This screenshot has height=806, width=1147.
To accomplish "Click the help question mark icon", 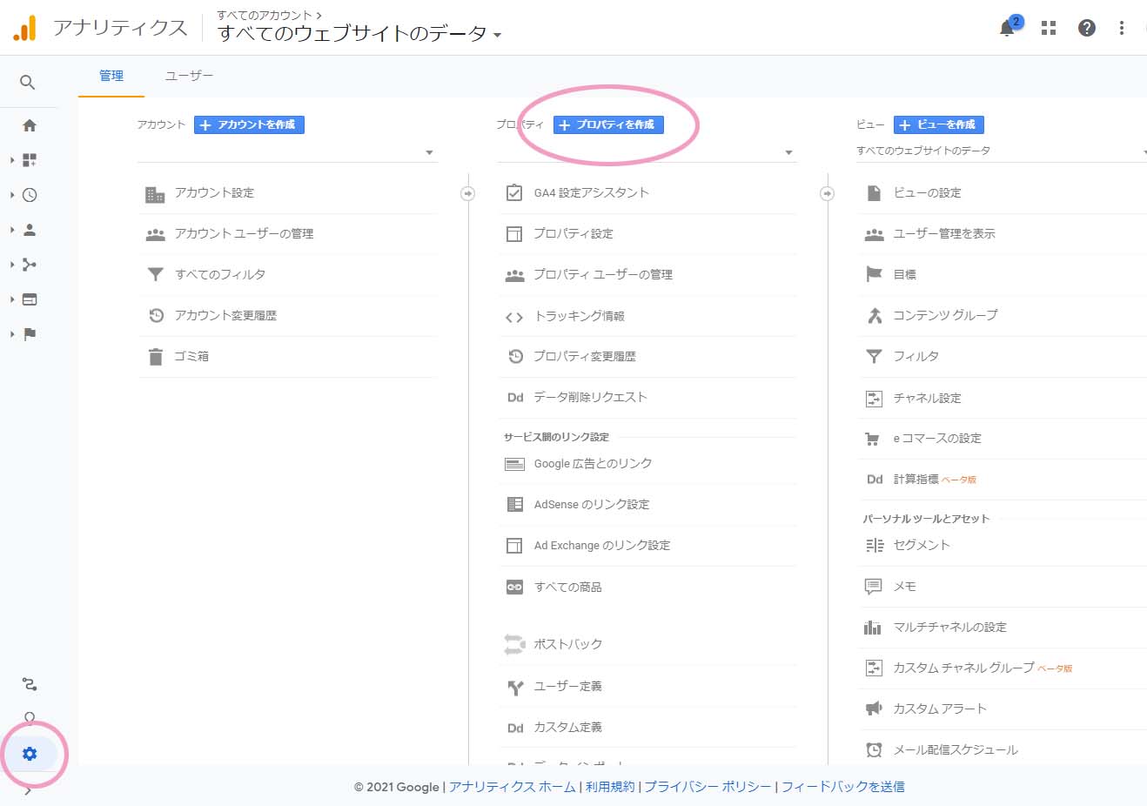I will 1086,28.
